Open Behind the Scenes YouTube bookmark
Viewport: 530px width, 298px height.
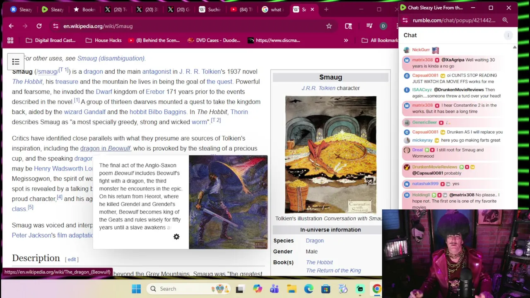pos(154,40)
